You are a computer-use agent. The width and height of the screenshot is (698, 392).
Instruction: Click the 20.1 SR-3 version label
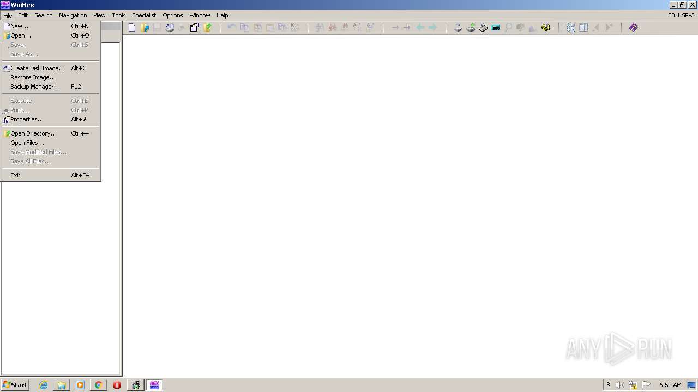click(x=681, y=15)
